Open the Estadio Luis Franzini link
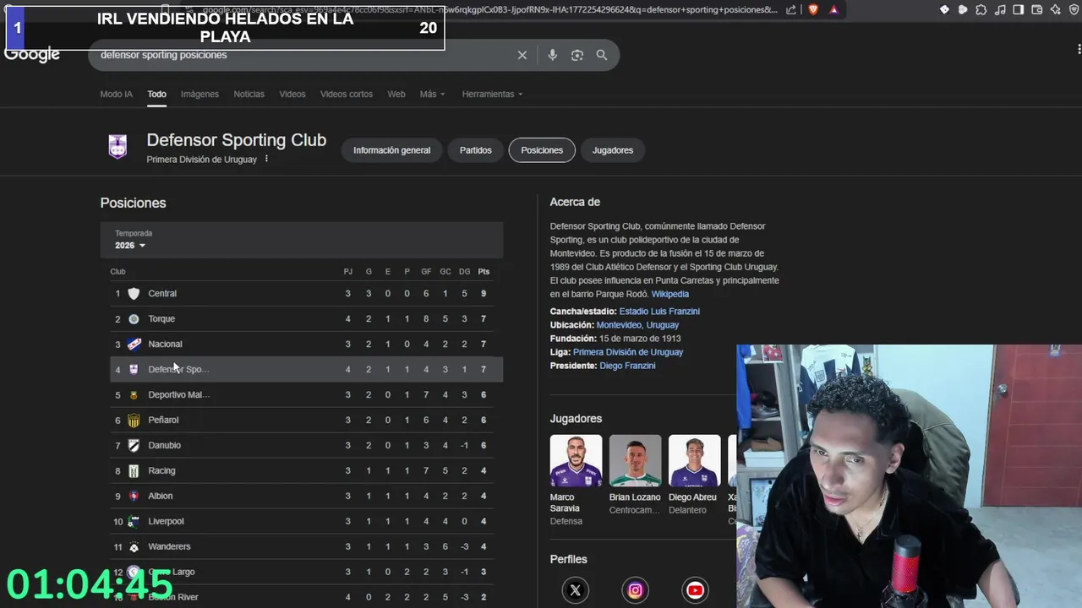 coord(659,312)
